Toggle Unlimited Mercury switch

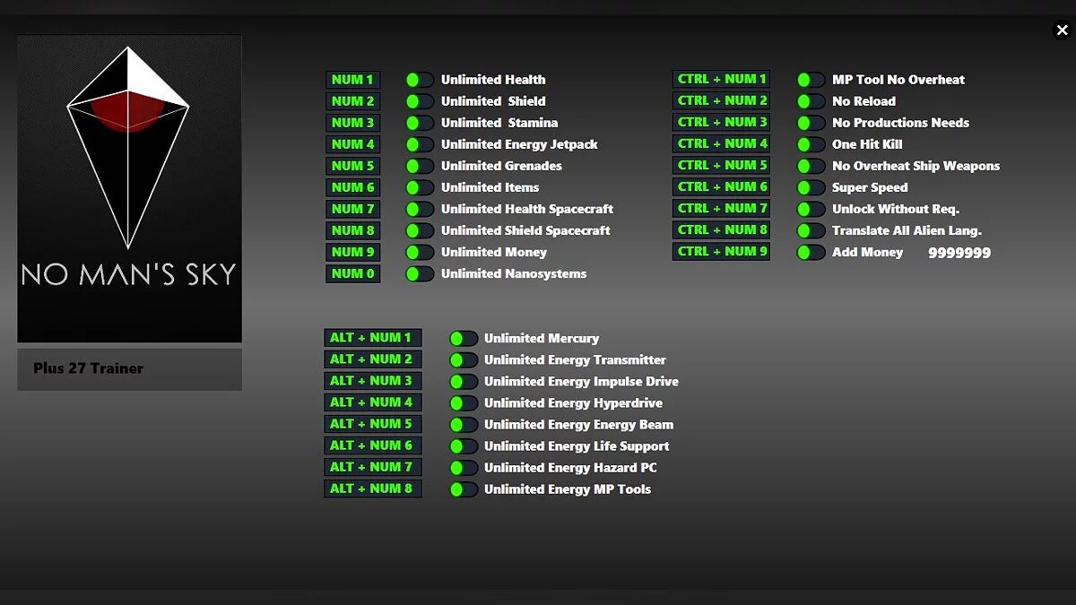pos(463,338)
